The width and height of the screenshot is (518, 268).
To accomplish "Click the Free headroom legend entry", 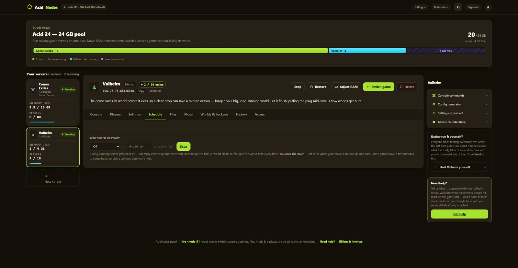I will point(113,59).
